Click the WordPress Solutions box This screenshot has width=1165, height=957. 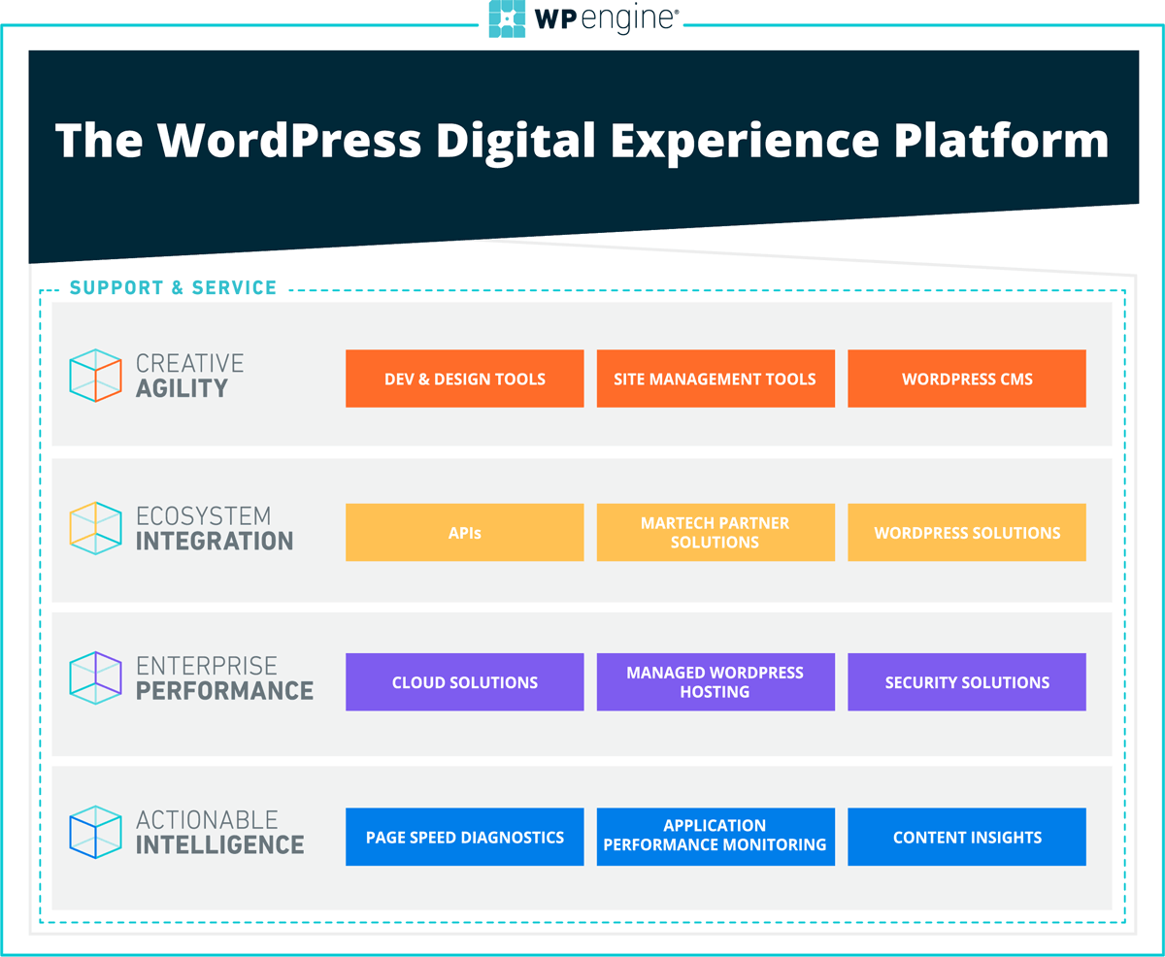click(966, 532)
